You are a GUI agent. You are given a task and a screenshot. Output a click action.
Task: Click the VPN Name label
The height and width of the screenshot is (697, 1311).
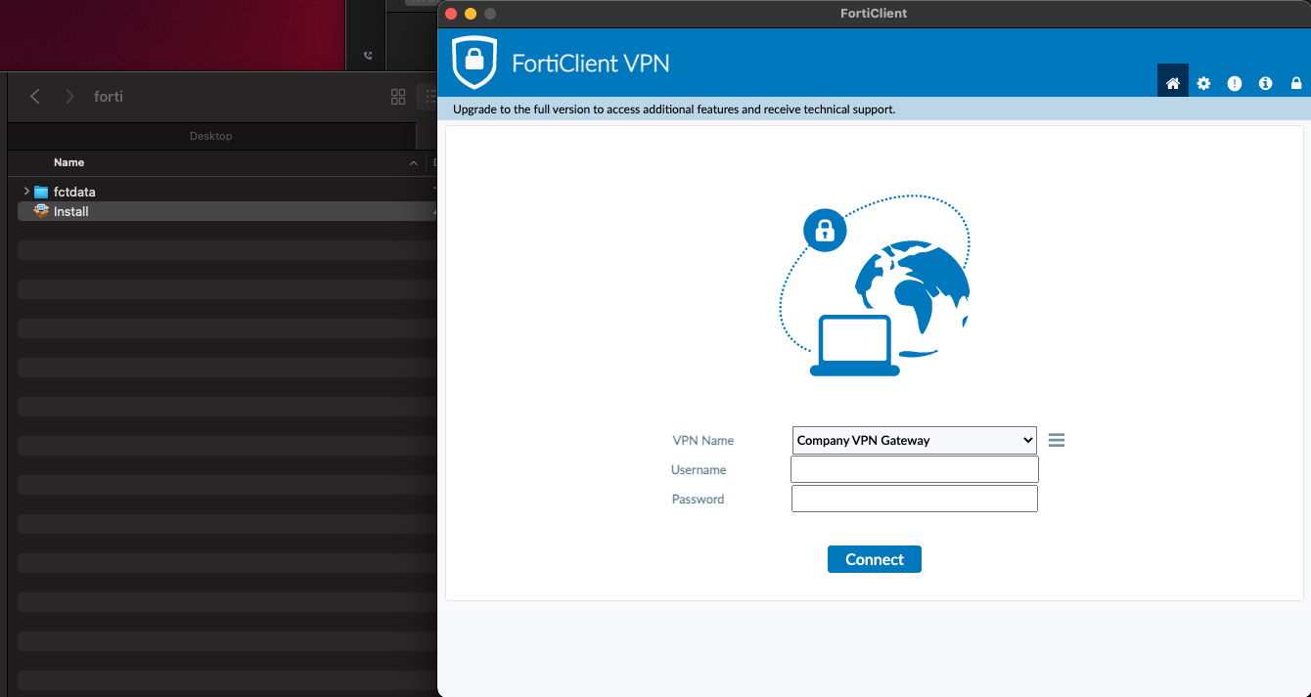pyautogui.click(x=702, y=440)
